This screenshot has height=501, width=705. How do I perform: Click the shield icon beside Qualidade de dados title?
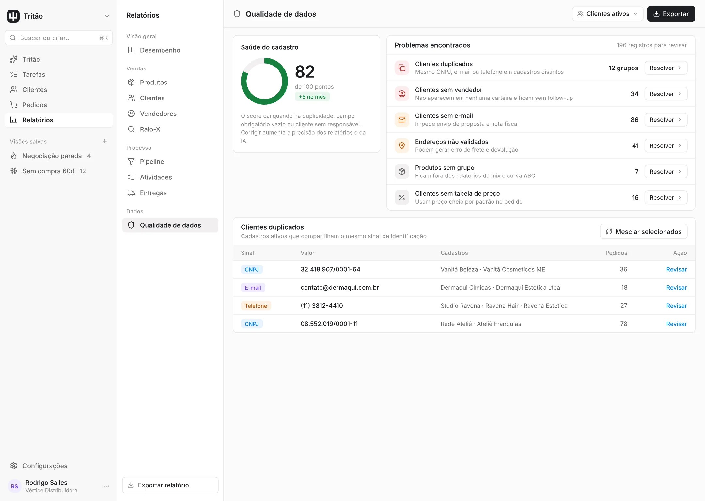[x=237, y=14]
